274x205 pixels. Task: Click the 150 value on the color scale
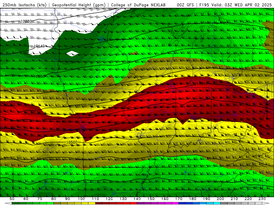pyautogui.click(x=151, y=199)
